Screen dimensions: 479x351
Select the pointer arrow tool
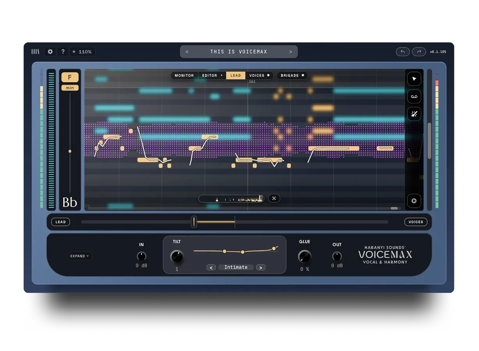click(414, 79)
